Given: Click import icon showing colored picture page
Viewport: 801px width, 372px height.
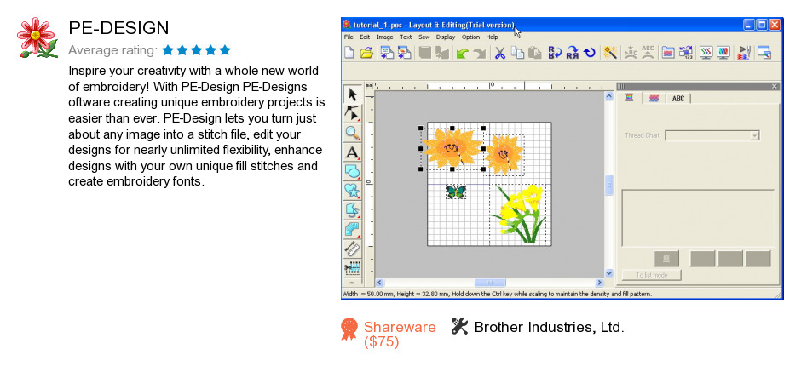Looking at the screenshot, I should [x=405, y=53].
